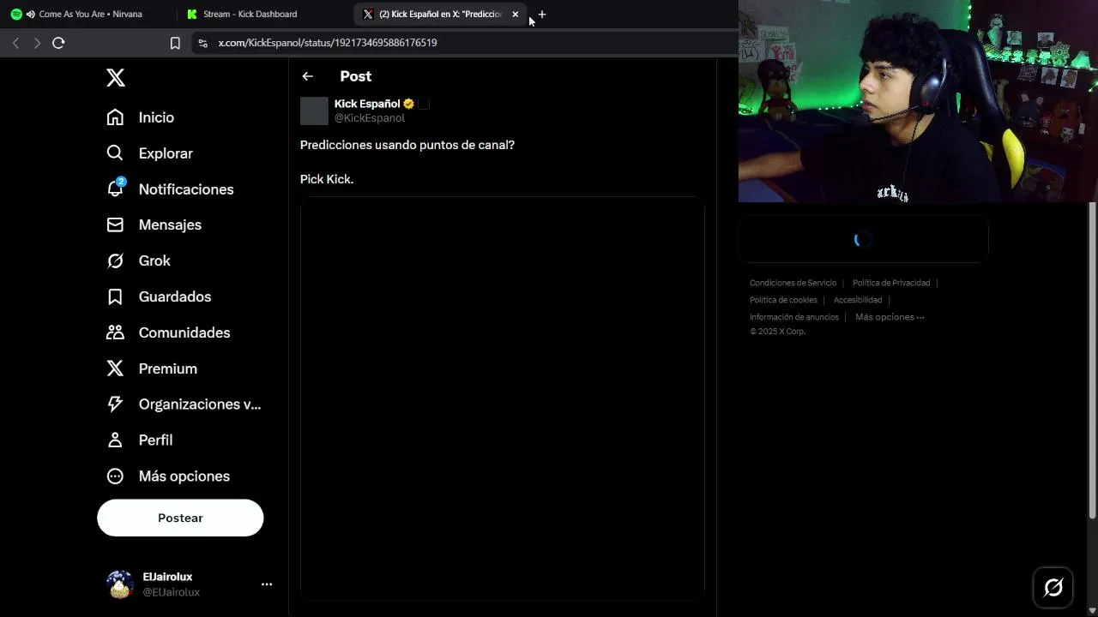Image resolution: width=1098 pixels, height=617 pixels.
Task: Click Inicio label in sidebar
Action: click(x=156, y=117)
